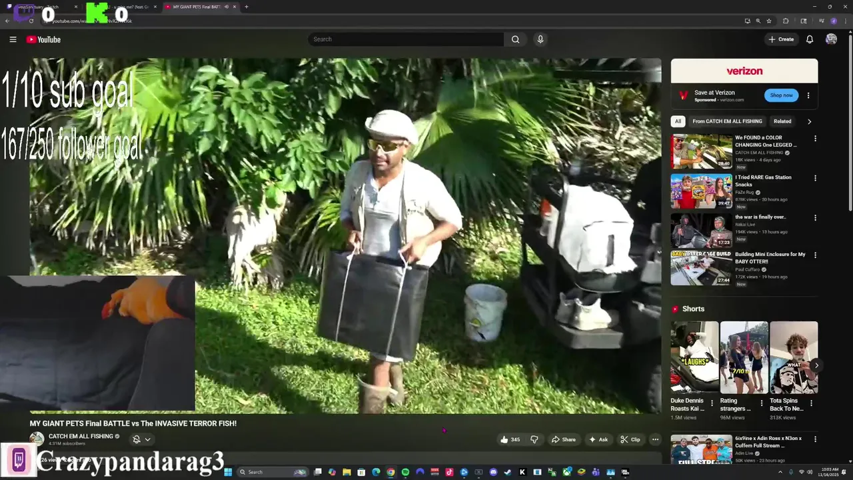Show more filter chips with the right arrow

809,121
